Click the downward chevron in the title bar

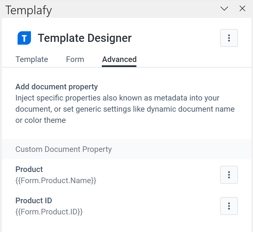tap(224, 9)
